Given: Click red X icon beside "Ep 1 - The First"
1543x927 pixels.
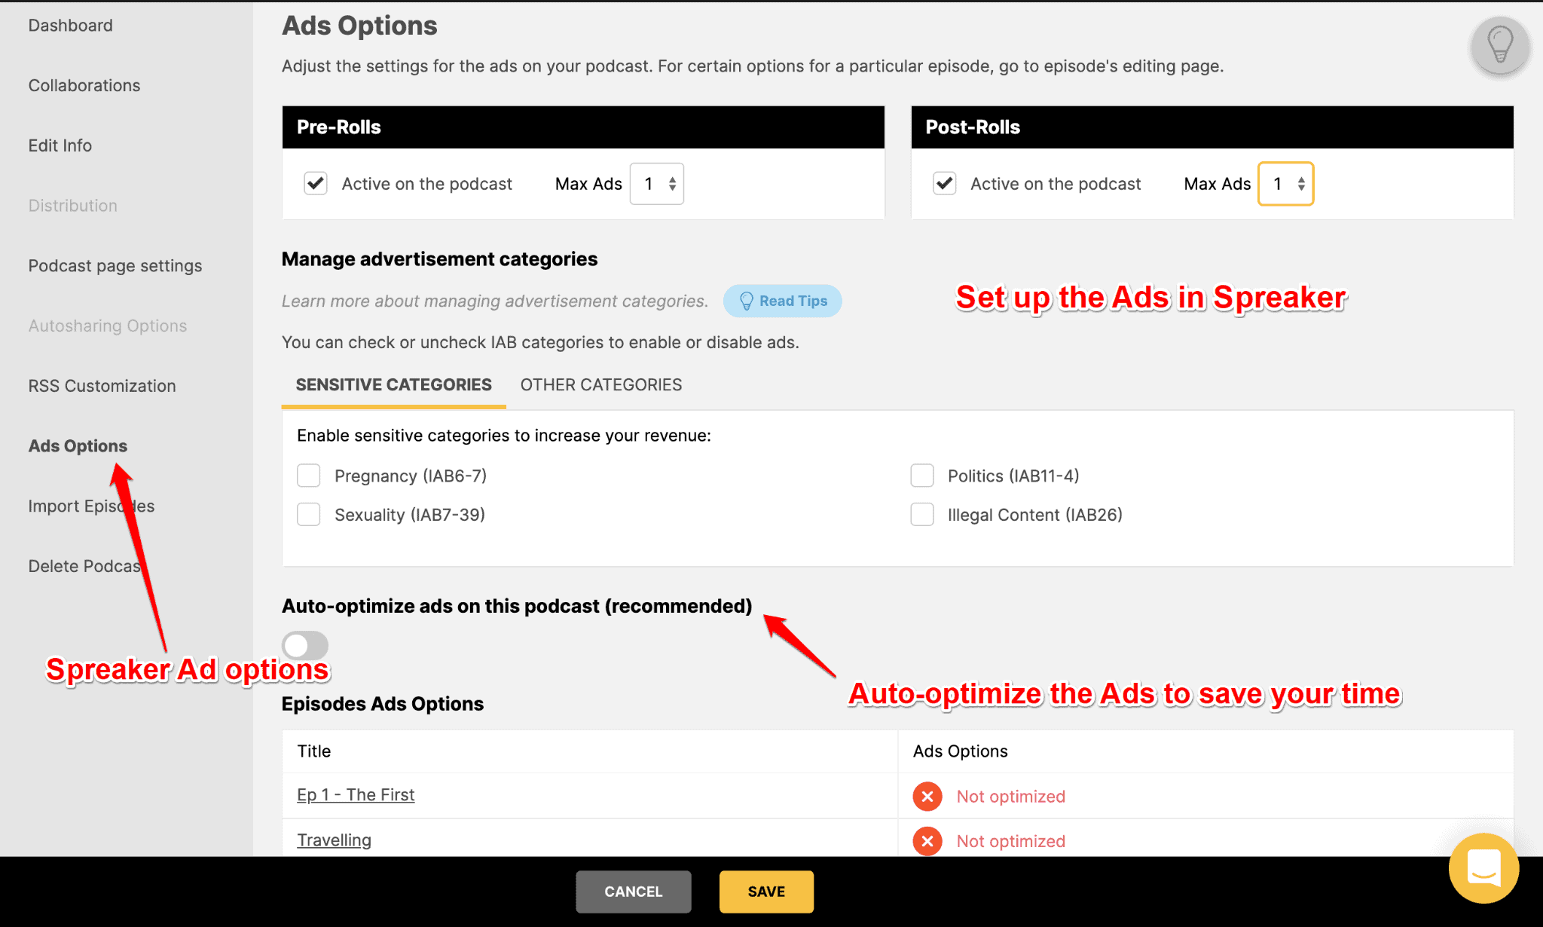Looking at the screenshot, I should (927, 796).
